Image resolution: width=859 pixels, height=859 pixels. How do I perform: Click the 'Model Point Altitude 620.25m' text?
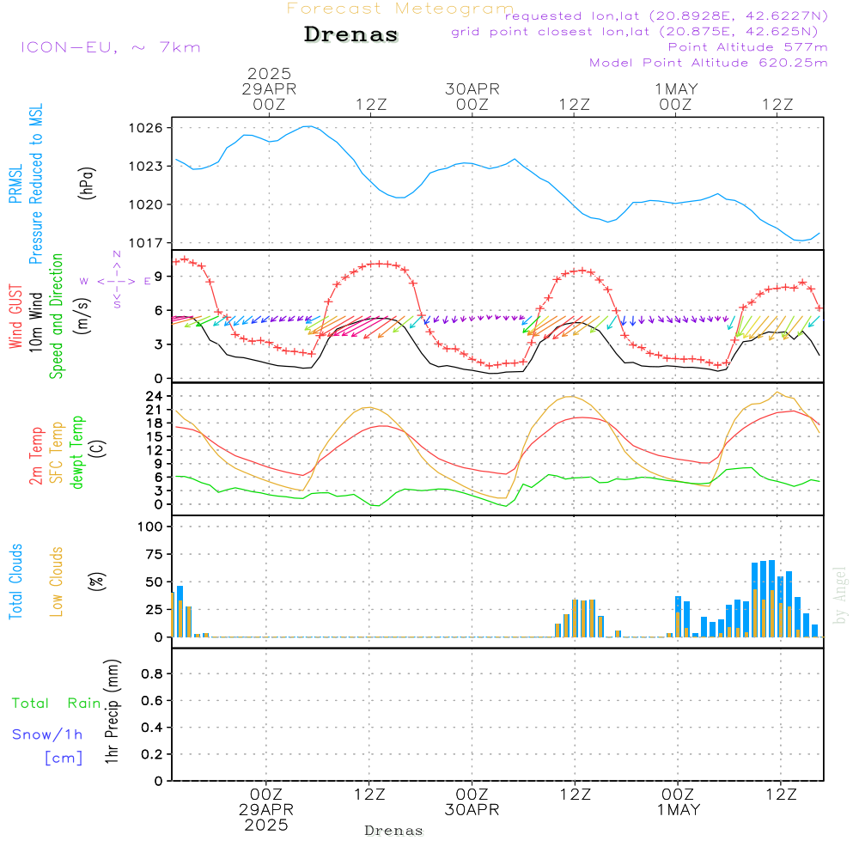(x=709, y=63)
